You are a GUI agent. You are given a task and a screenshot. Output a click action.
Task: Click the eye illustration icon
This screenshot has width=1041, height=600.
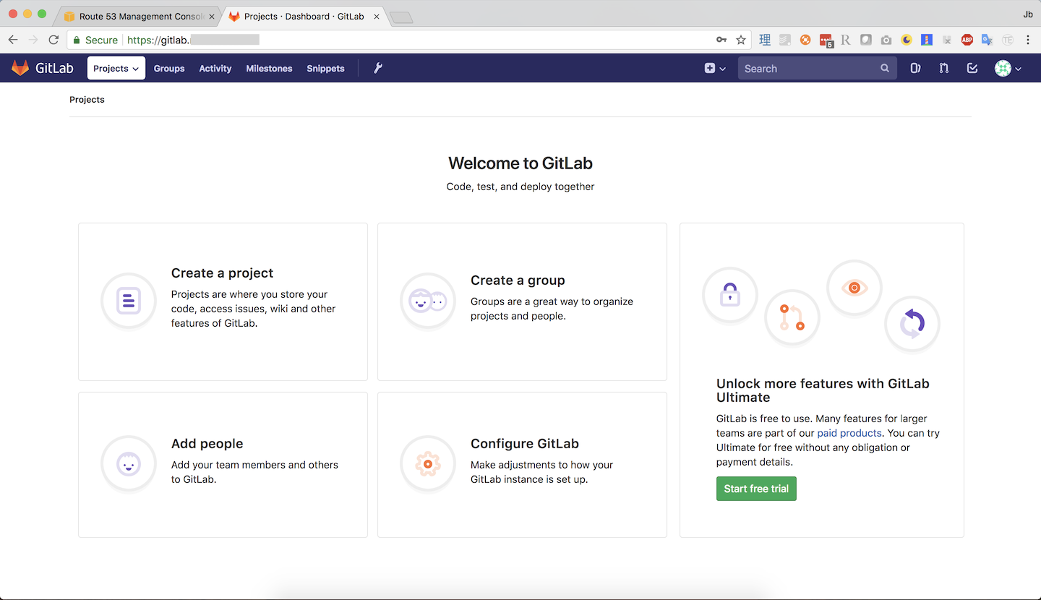click(854, 288)
